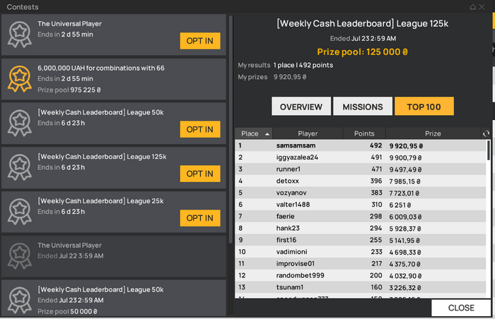Image resolution: width=495 pixels, height=319 pixels.
Task: Opt in to active Weekly League 125k
Action: 200,174
